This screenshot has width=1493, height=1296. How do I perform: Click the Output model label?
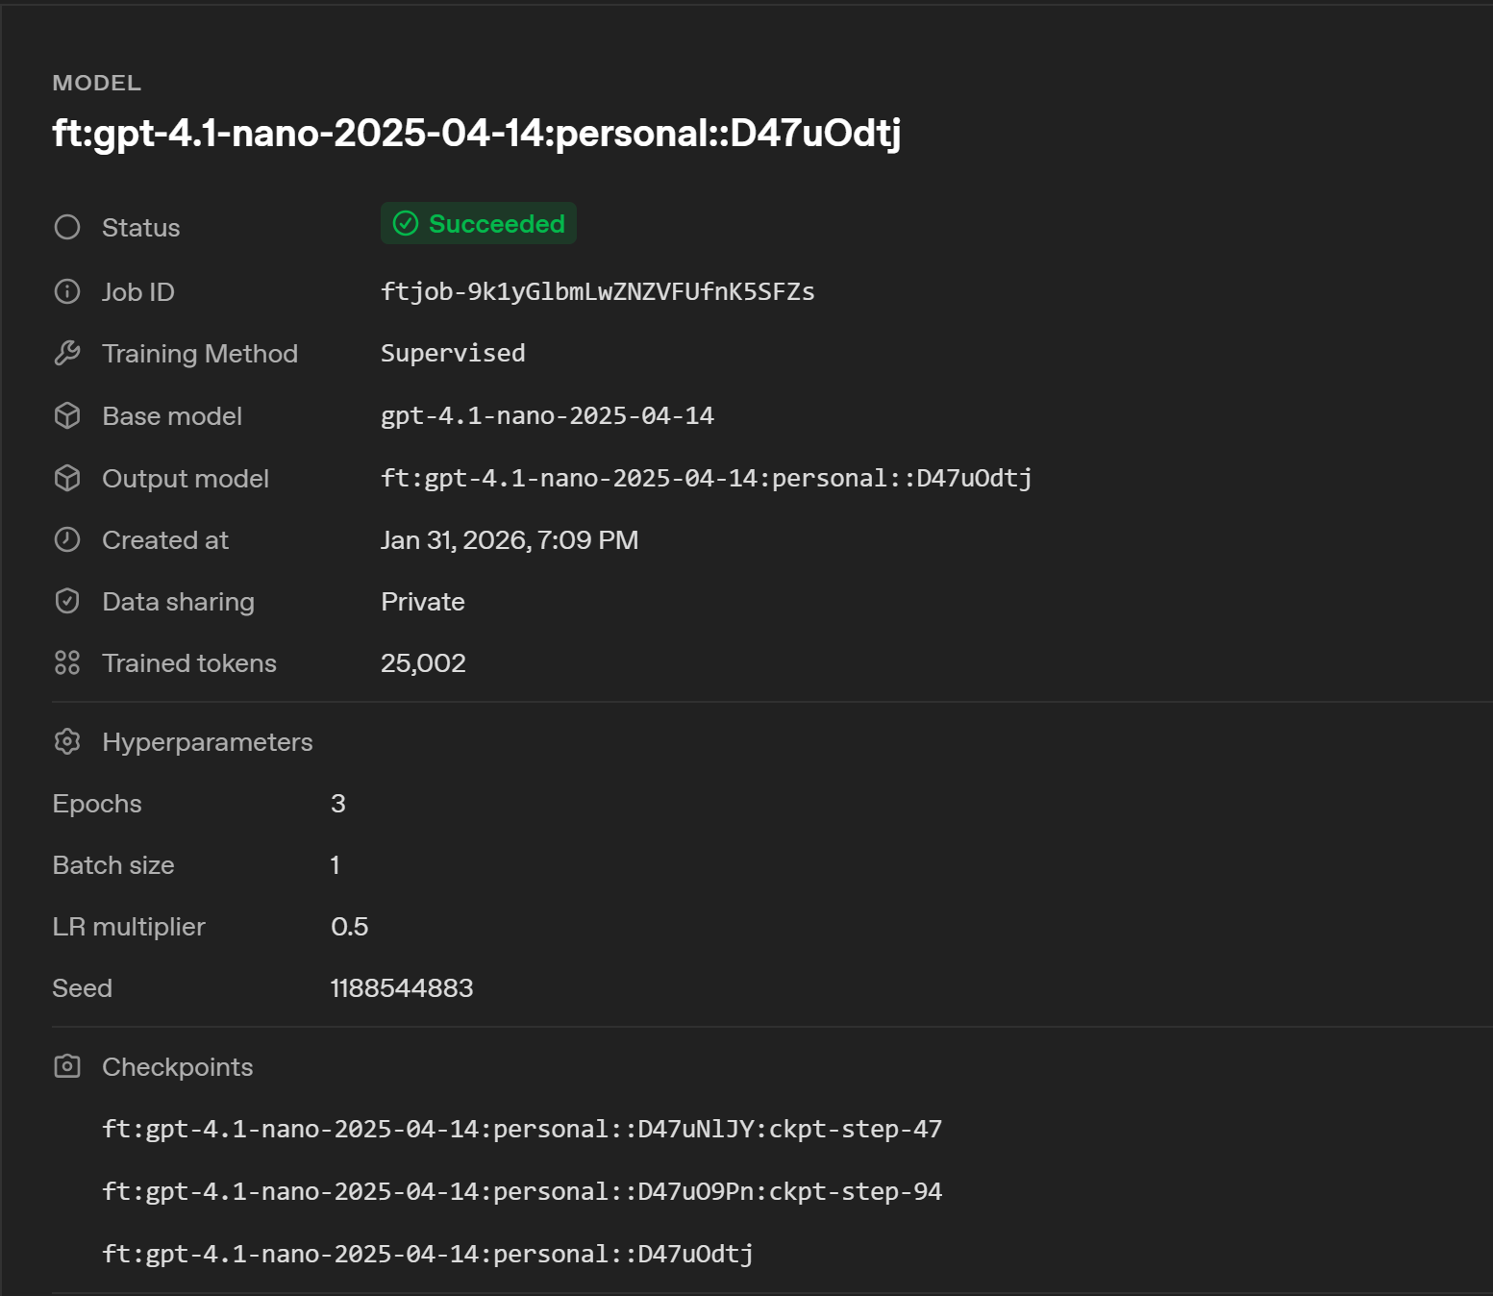[186, 479]
